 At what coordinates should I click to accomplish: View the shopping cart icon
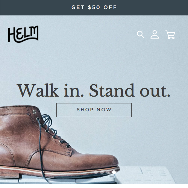click(x=170, y=35)
